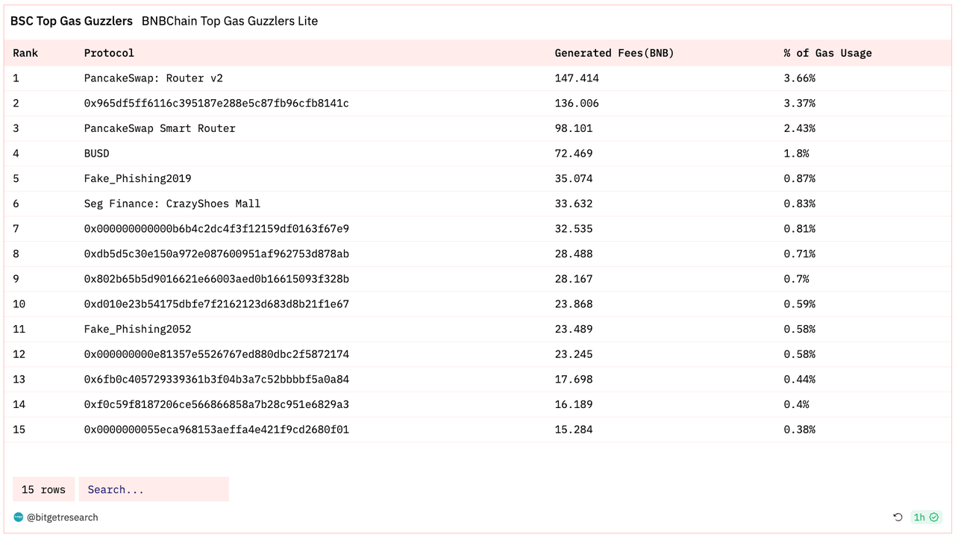955x537 pixels.
Task: Click the 0.44% gas usage value
Action: tap(799, 380)
